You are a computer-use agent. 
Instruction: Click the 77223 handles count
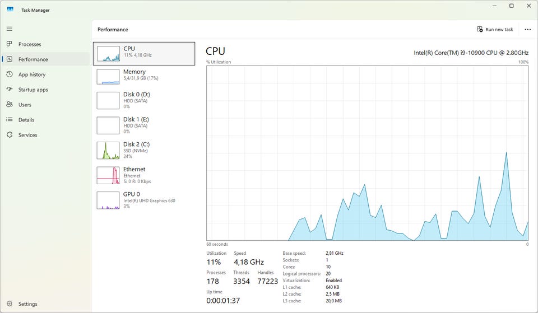268,282
